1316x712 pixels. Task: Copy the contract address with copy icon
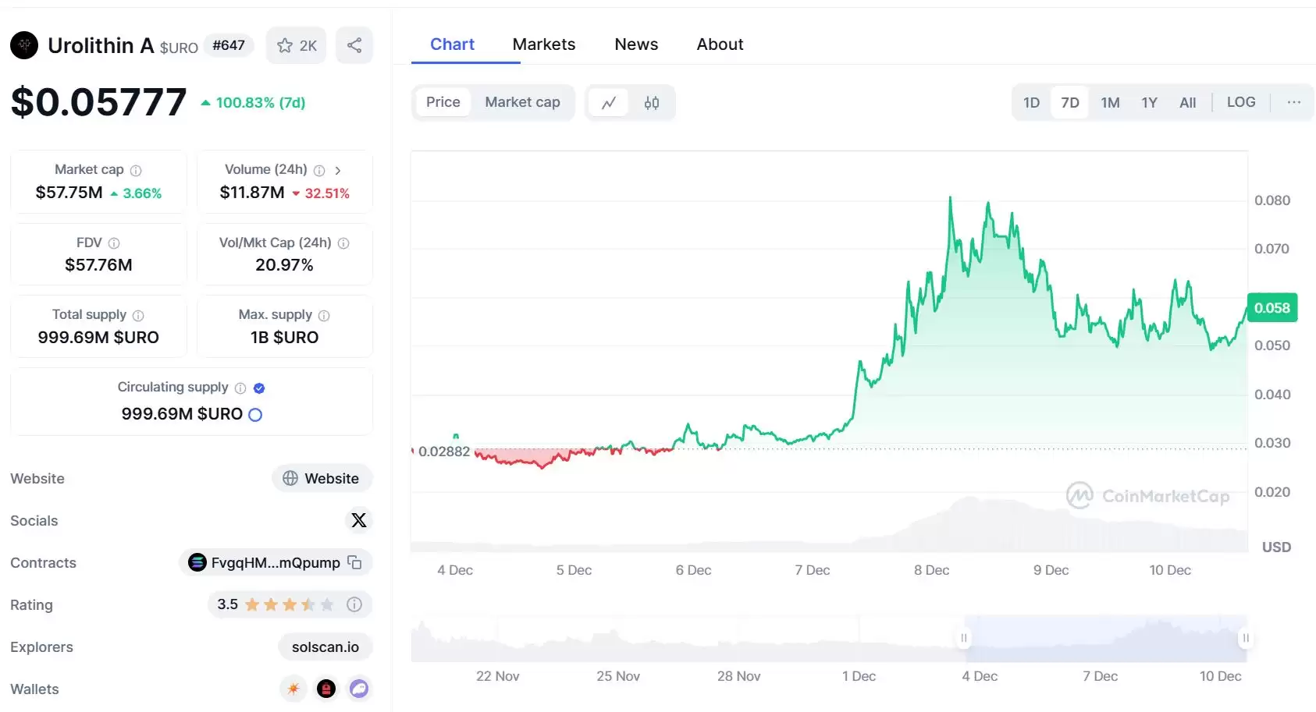(354, 562)
